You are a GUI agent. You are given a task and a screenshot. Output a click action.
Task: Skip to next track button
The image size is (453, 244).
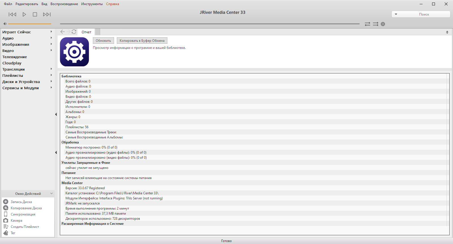pos(47,14)
